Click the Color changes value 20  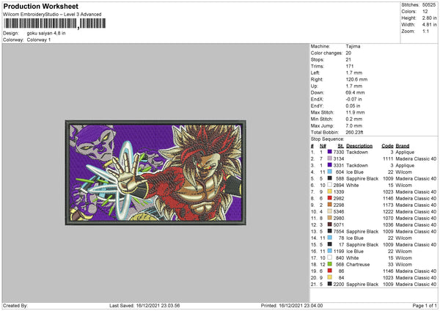tap(348, 53)
